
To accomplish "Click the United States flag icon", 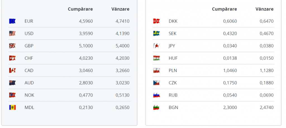I will (x=12, y=33).
